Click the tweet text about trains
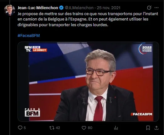Image resolution: width=164 pixels, height=135 pixels. pyautogui.click(x=88, y=19)
